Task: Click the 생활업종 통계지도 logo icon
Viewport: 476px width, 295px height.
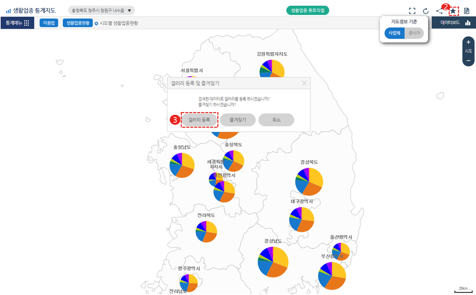Action: pyautogui.click(x=7, y=10)
